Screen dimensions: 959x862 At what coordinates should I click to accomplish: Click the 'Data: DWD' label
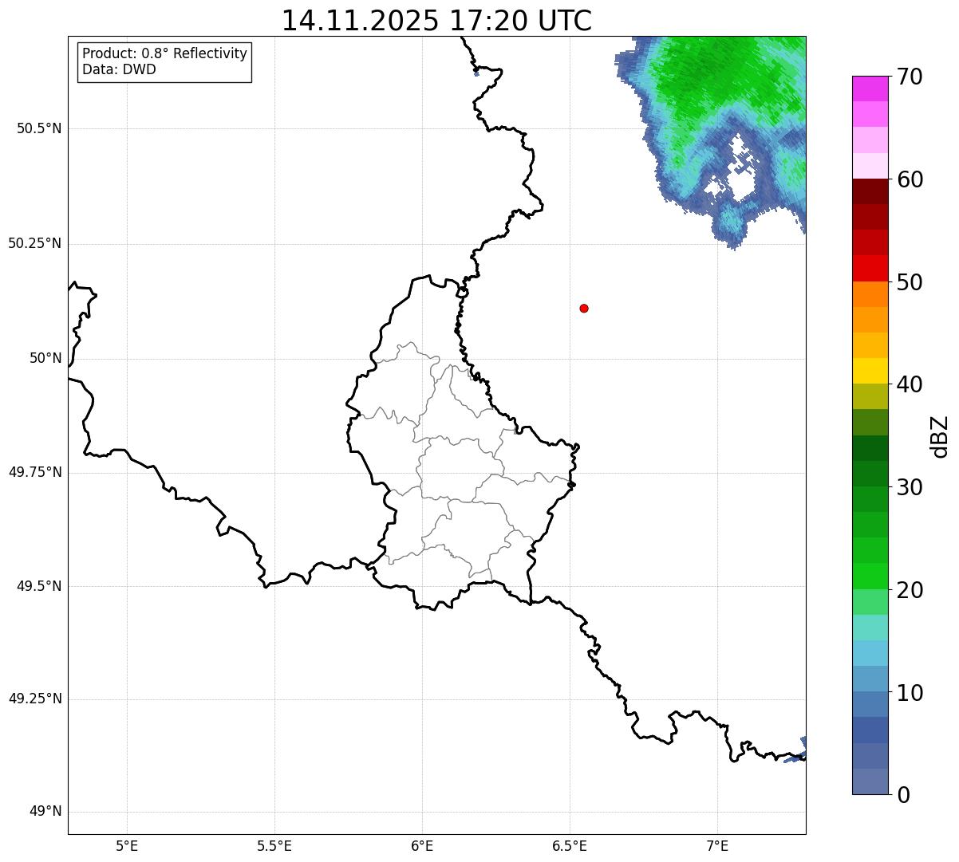(x=119, y=69)
